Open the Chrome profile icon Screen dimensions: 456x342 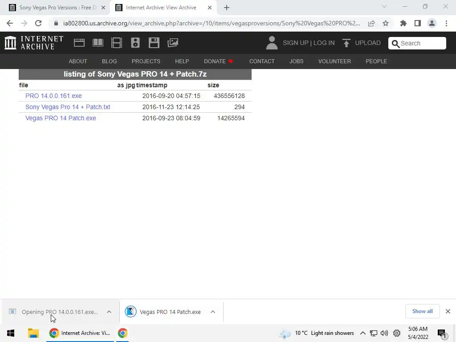tap(432, 23)
